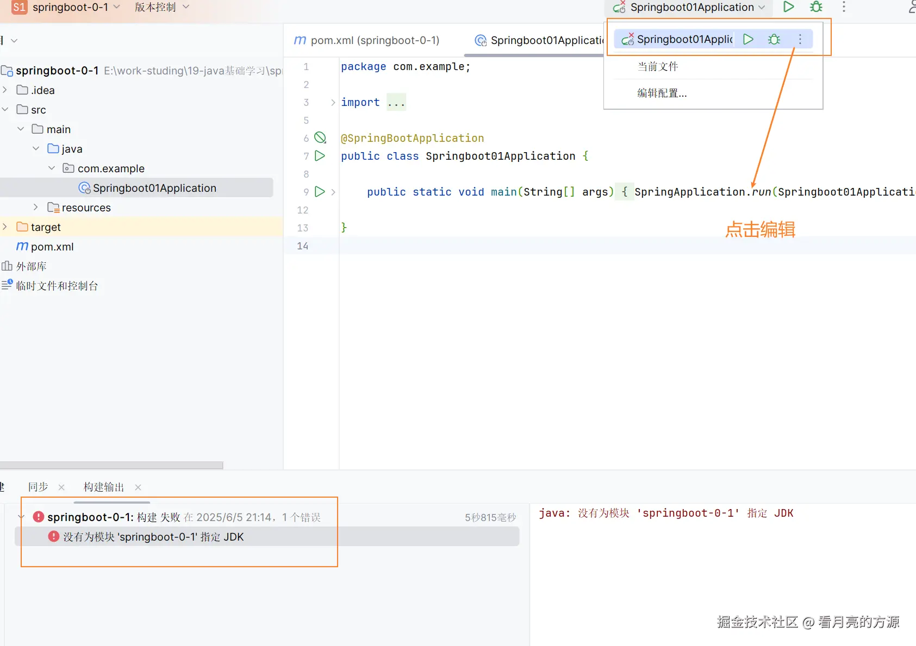This screenshot has height=646, width=916.
Task: Click the java: 没有为模块 error message in output pane
Action: coord(666,513)
